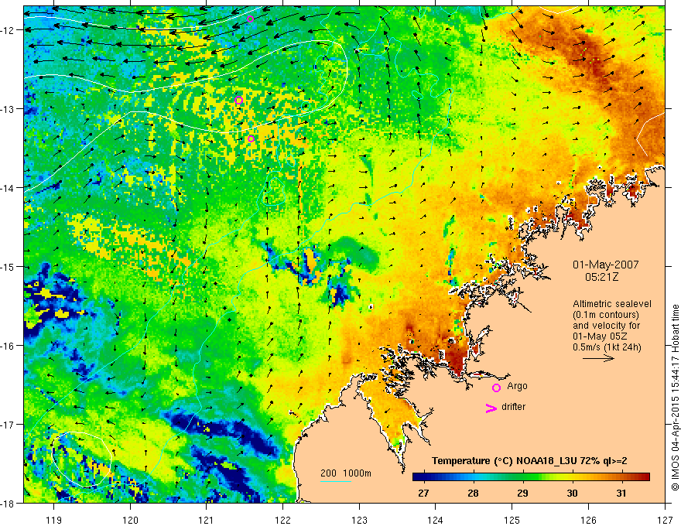Click longitude axis label 119
Image resolution: width=681 pixels, height=526 pixels.
(x=54, y=520)
